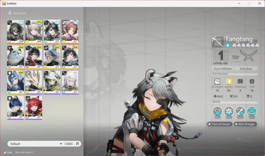Select the brown-haired girl in pink card
The width and height of the screenshot is (265, 156).
click(70, 32)
